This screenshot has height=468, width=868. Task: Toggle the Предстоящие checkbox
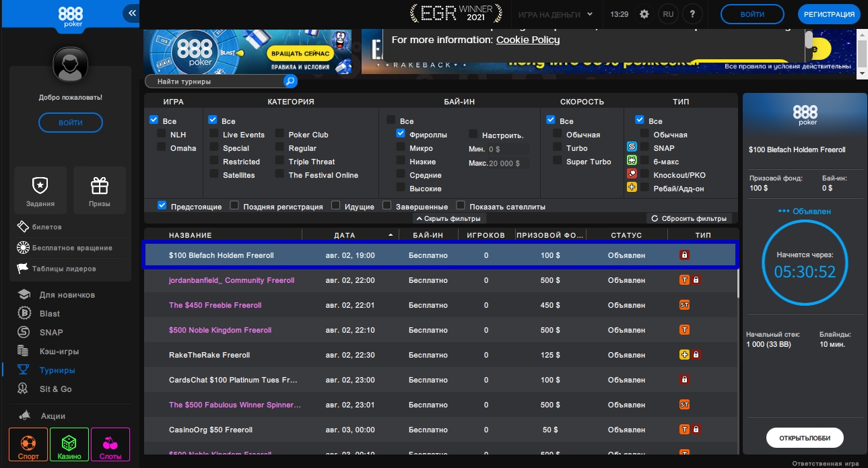click(x=162, y=205)
